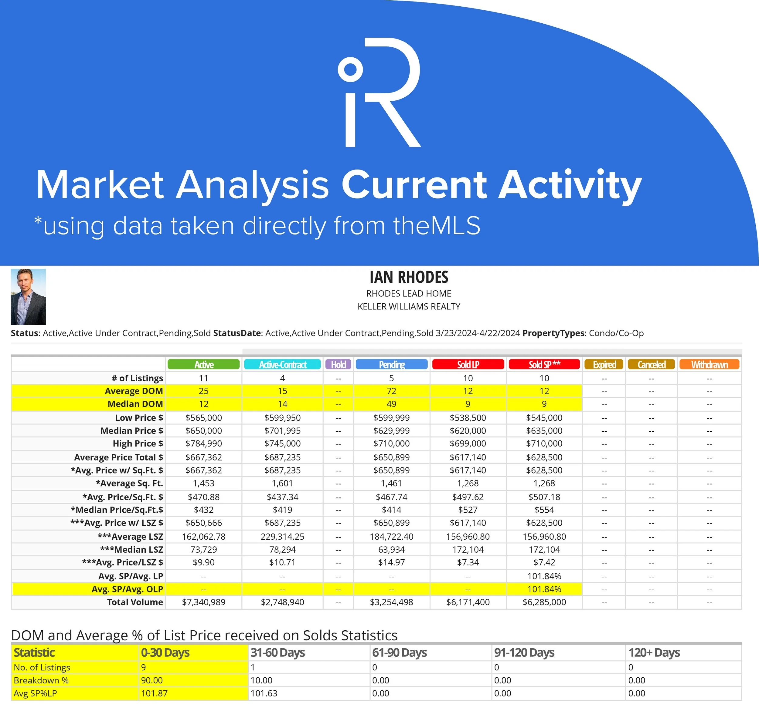Select the cyan Active-Contract status badge
This screenshot has width=759, height=708.
(282, 364)
